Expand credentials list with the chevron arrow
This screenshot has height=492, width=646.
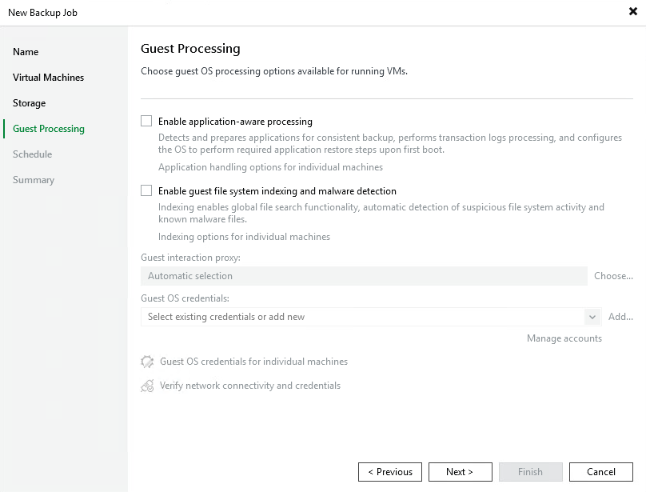(x=592, y=316)
